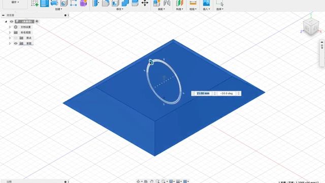Click the Zoom magnifier icon
325x183 pixels.
pyautogui.click(x=157, y=181)
